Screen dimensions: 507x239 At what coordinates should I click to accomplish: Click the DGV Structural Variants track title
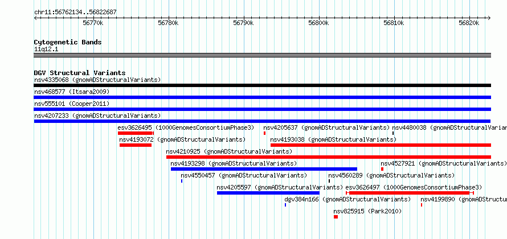(x=80, y=73)
